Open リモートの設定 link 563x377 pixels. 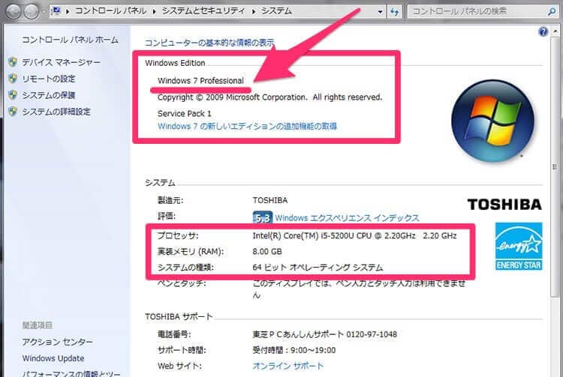pos(49,79)
